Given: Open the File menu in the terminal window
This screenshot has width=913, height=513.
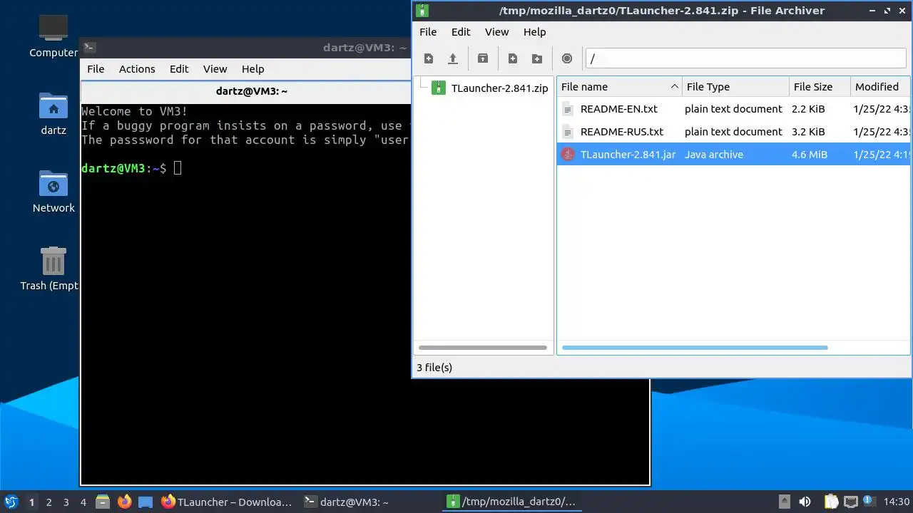Looking at the screenshot, I should 96,69.
